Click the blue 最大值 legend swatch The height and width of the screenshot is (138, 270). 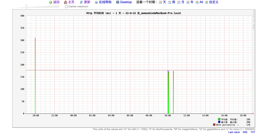(x=219, y=122)
